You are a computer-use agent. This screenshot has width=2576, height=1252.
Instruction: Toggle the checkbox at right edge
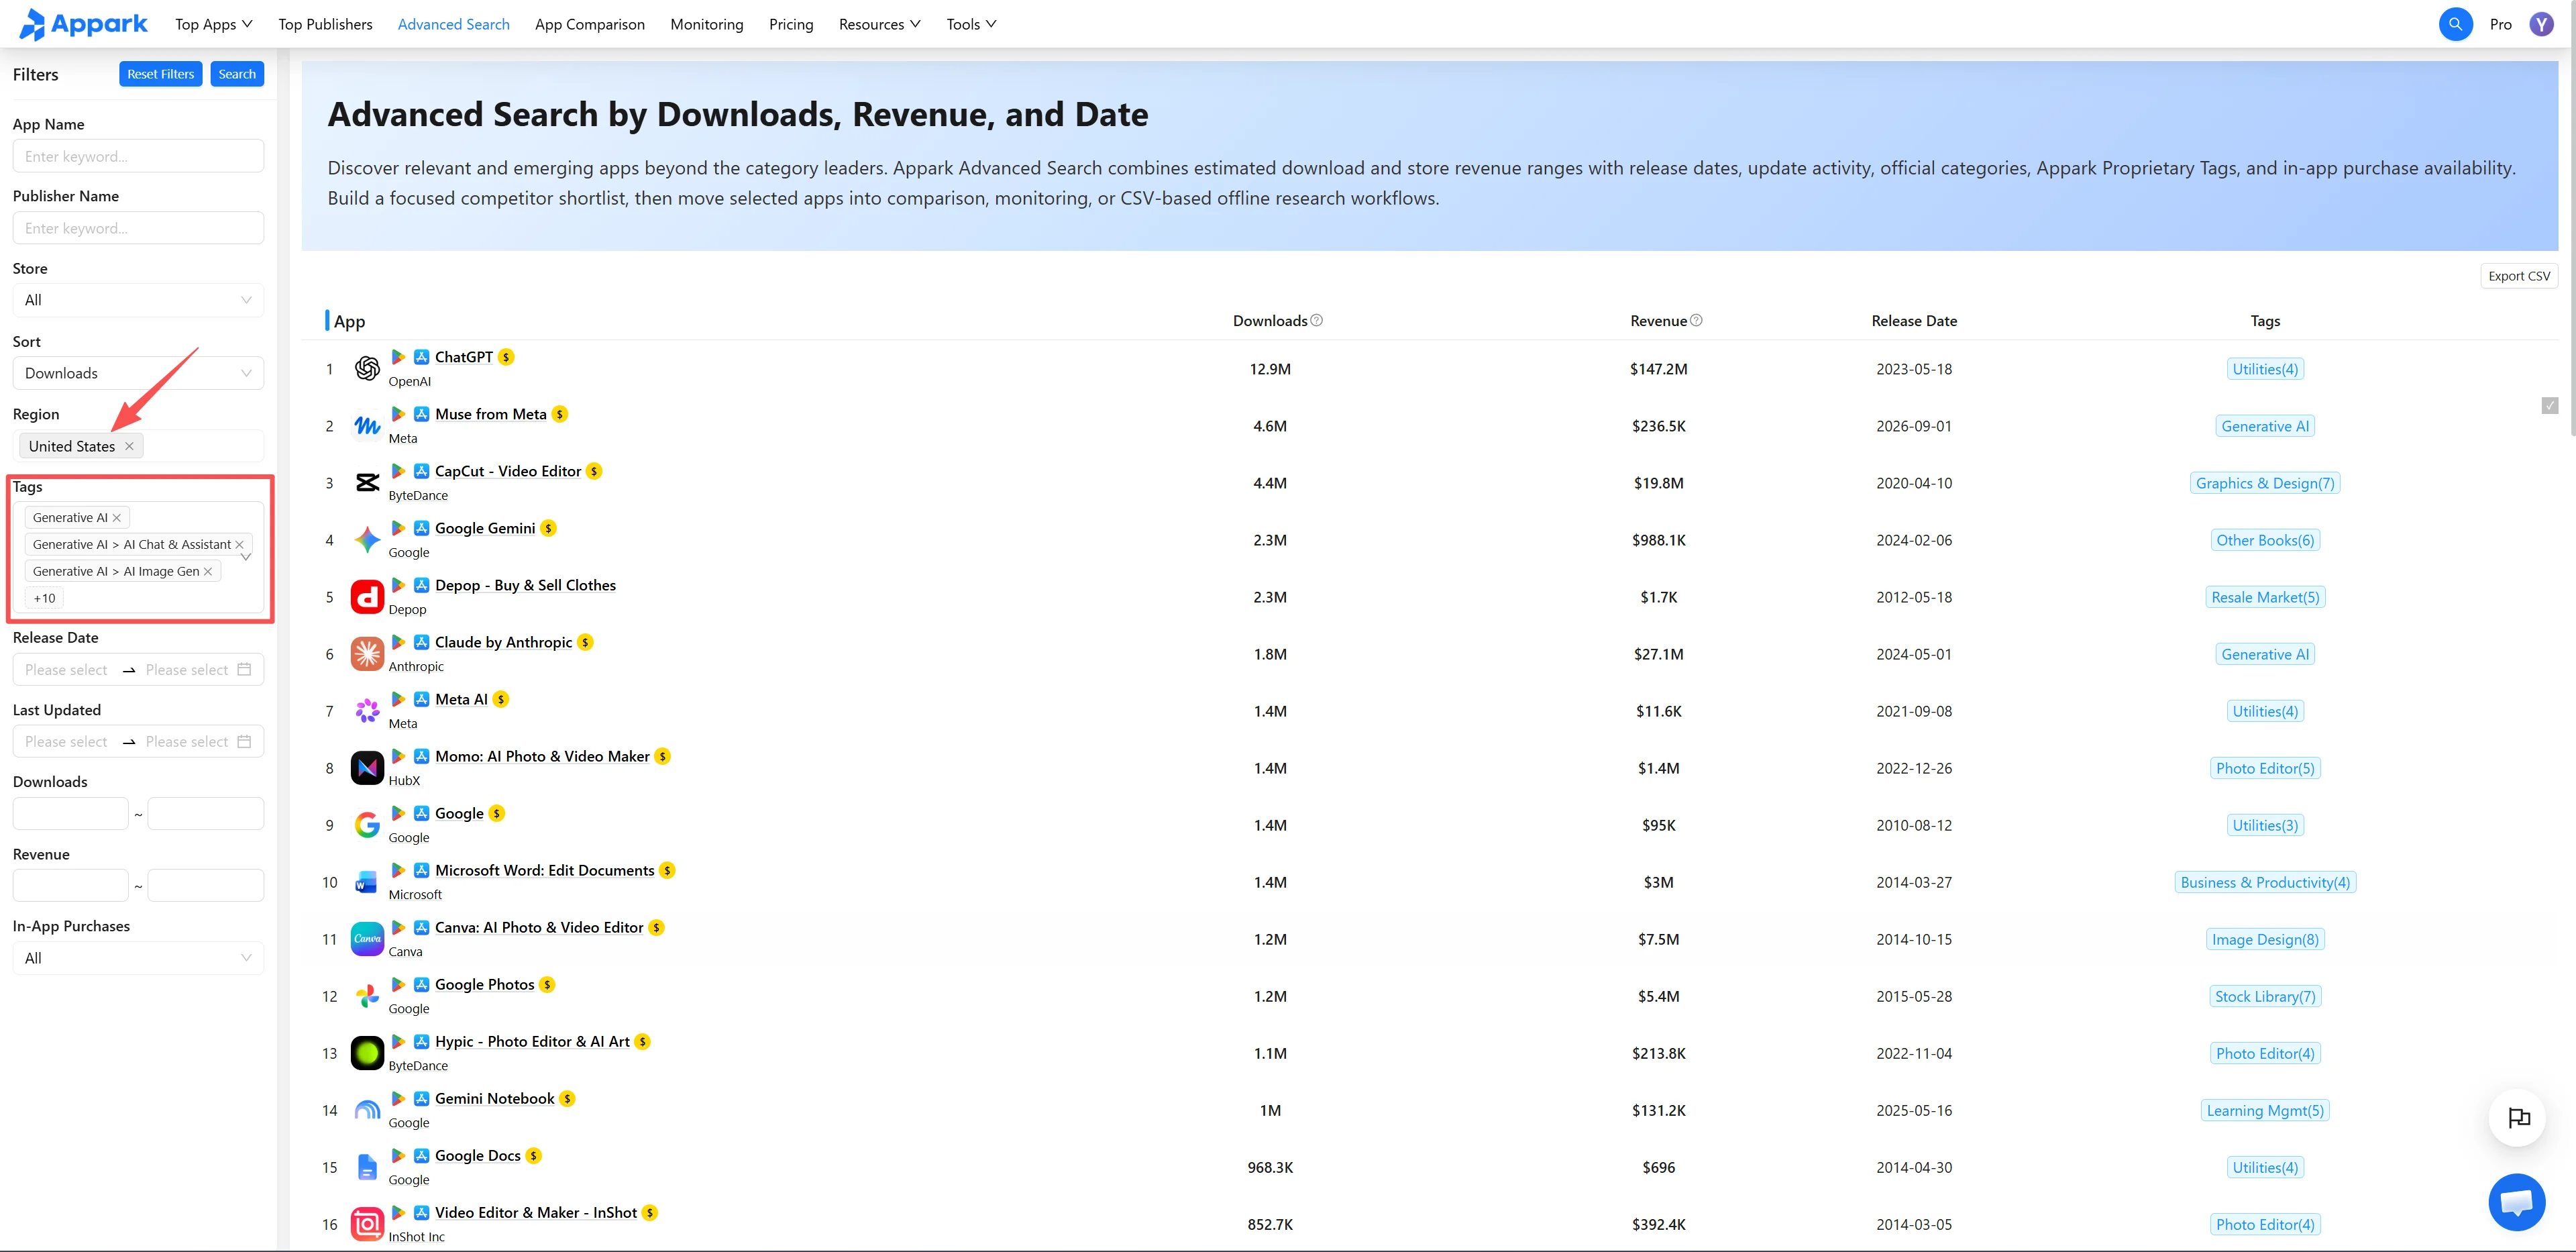click(x=2549, y=405)
